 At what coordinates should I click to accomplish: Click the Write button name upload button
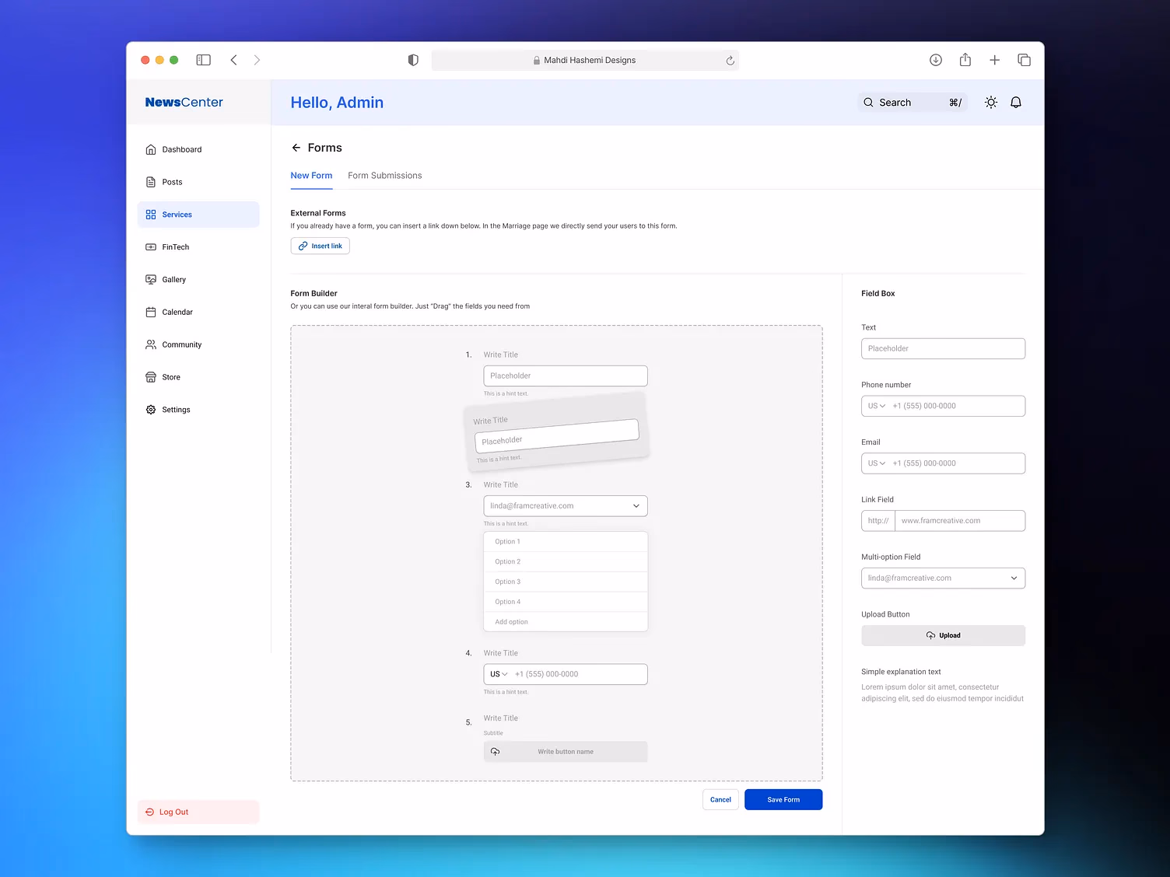point(566,752)
